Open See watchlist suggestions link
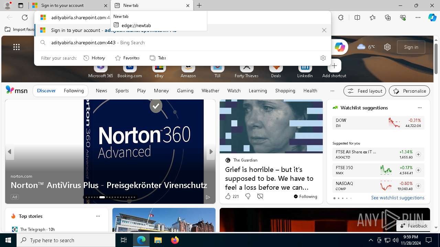This screenshot has width=440, height=247. [398, 198]
